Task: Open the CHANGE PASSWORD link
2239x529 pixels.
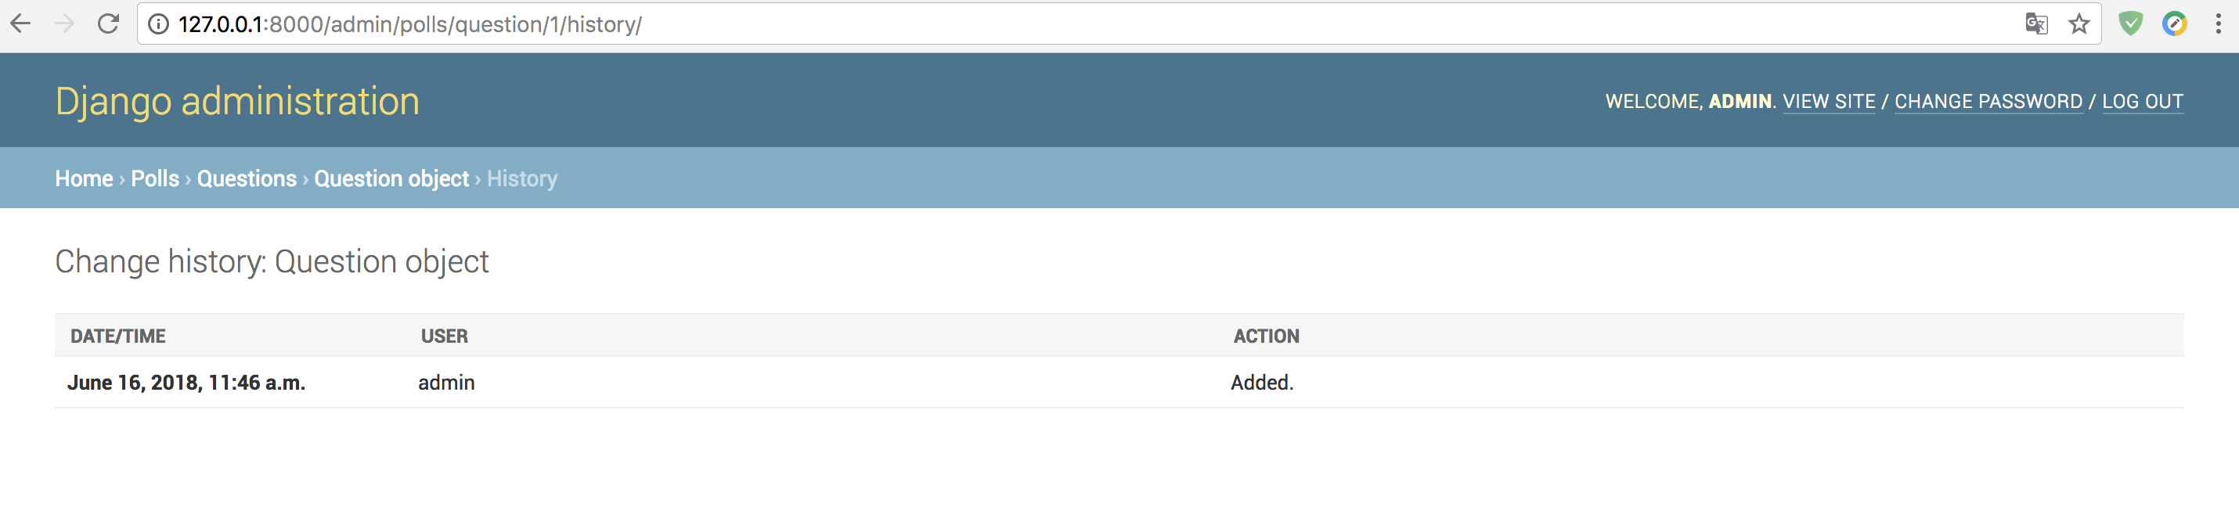Action: [1988, 102]
